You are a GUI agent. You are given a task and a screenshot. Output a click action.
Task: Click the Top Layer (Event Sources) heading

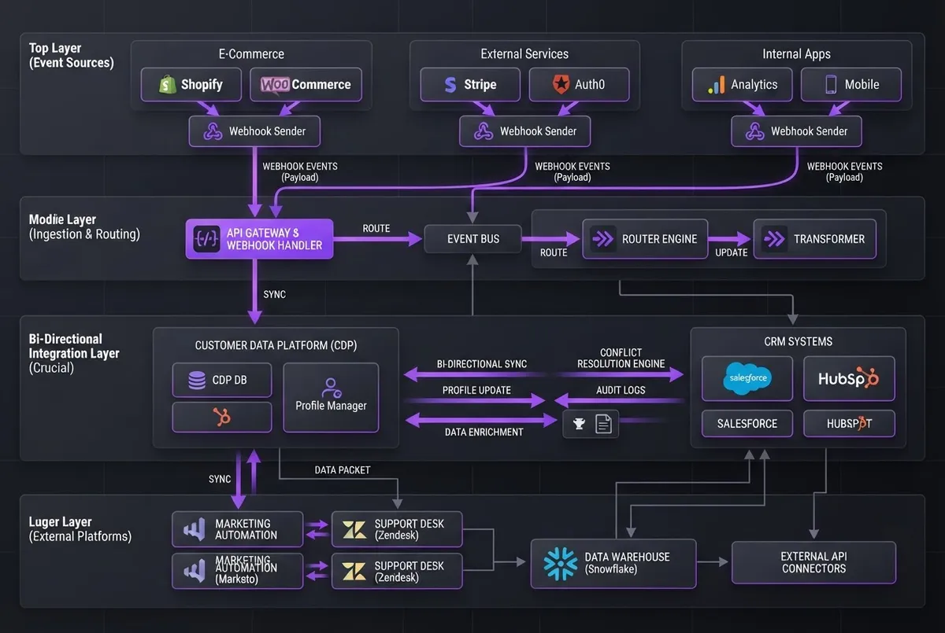pyautogui.click(x=72, y=55)
